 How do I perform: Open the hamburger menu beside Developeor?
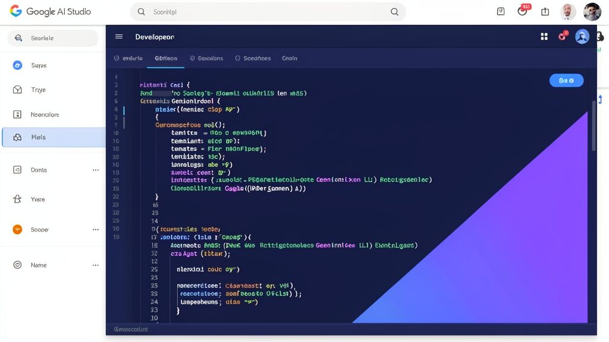[119, 36]
